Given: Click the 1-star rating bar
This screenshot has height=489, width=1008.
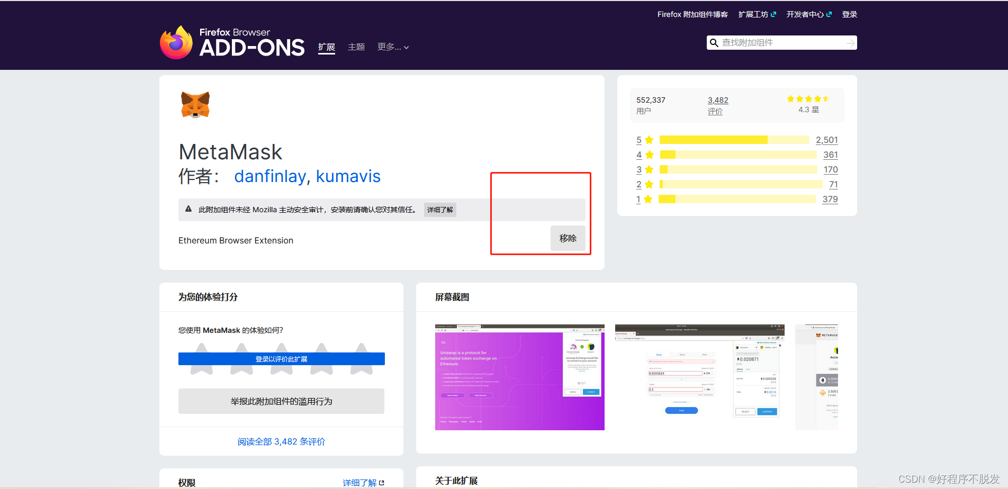Looking at the screenshot, I should [x=737, y=199].
